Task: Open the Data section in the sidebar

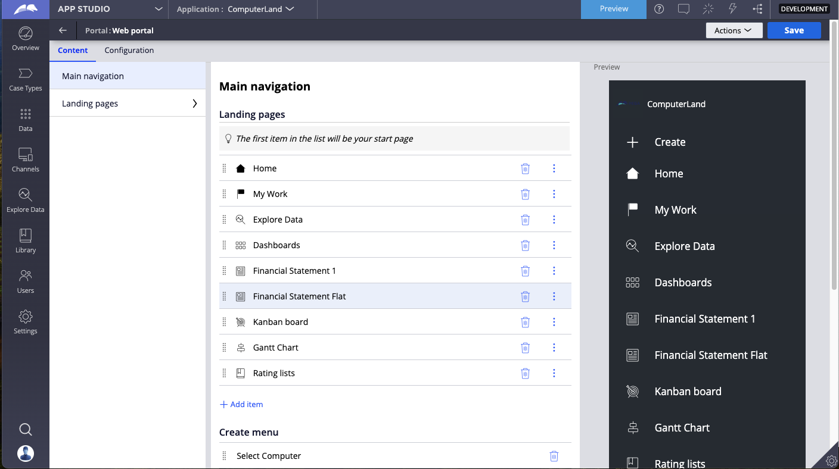Action: tap(25, 119)
